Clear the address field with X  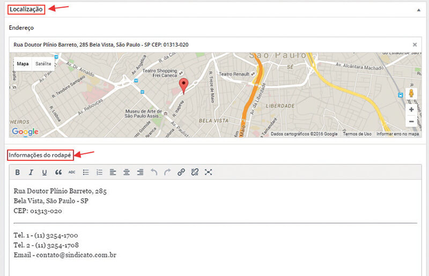[415, 44]
